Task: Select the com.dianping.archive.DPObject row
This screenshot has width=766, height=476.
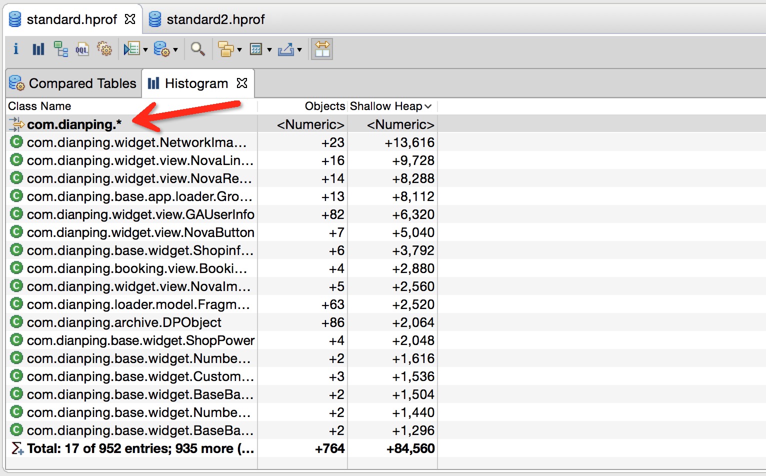Action: tap(124, 322)
